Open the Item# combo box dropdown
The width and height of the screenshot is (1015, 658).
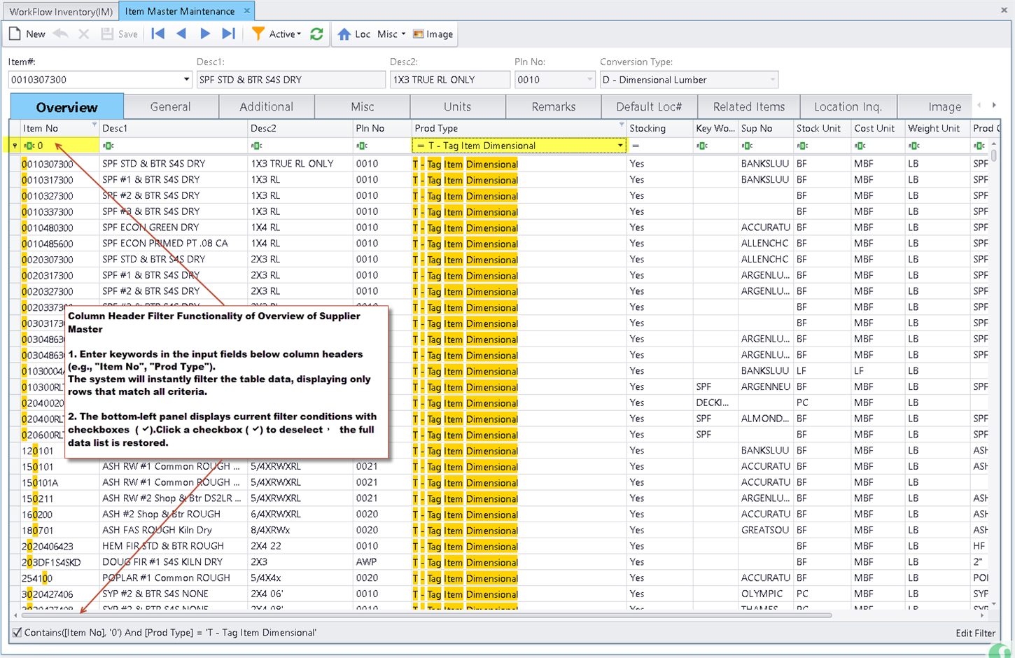pos(186,80)
